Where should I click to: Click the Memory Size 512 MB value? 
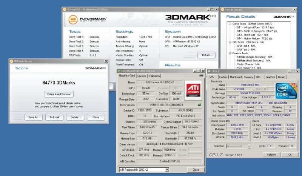[x=147, y=138]
